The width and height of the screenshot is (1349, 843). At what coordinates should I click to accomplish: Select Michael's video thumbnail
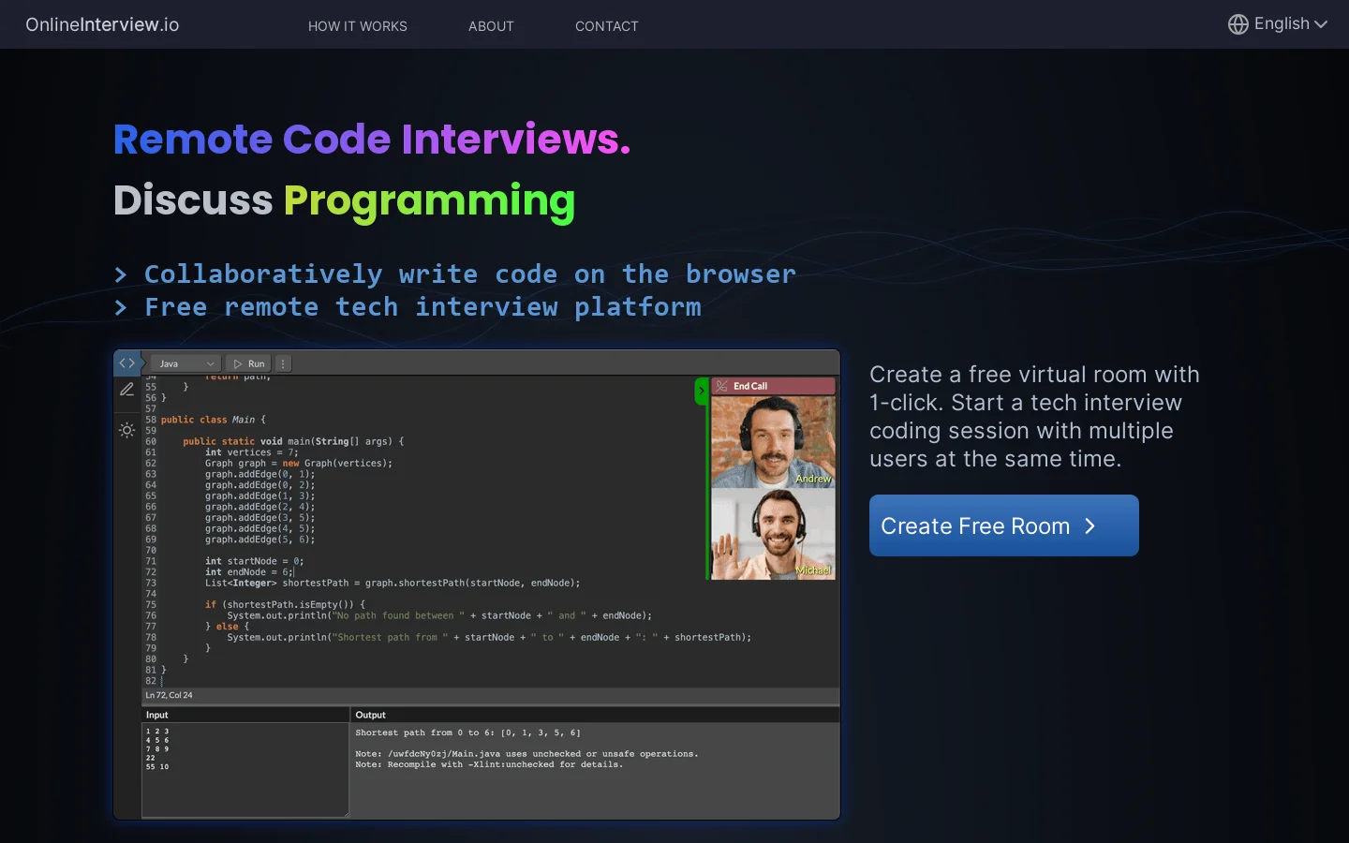click(x=773, y=534)
